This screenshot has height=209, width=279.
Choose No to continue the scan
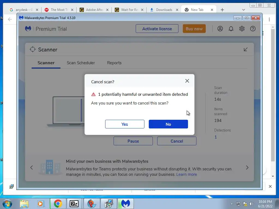pos(168,124)
